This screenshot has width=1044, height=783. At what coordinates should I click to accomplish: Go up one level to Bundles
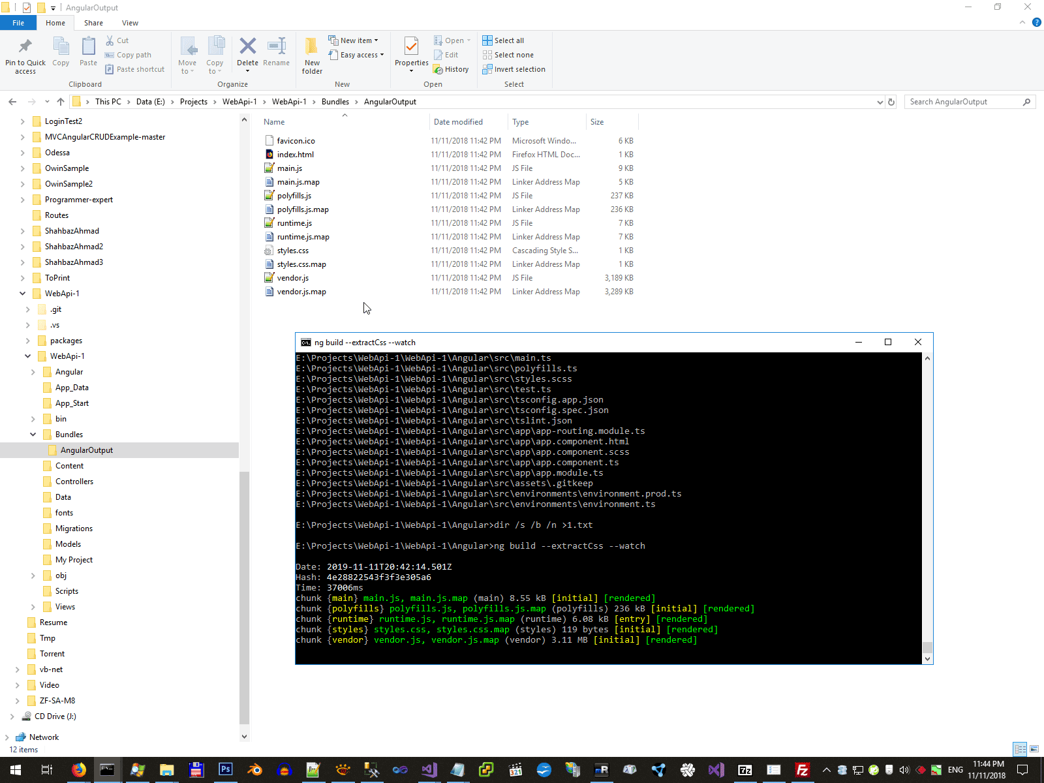coord(61,102)
